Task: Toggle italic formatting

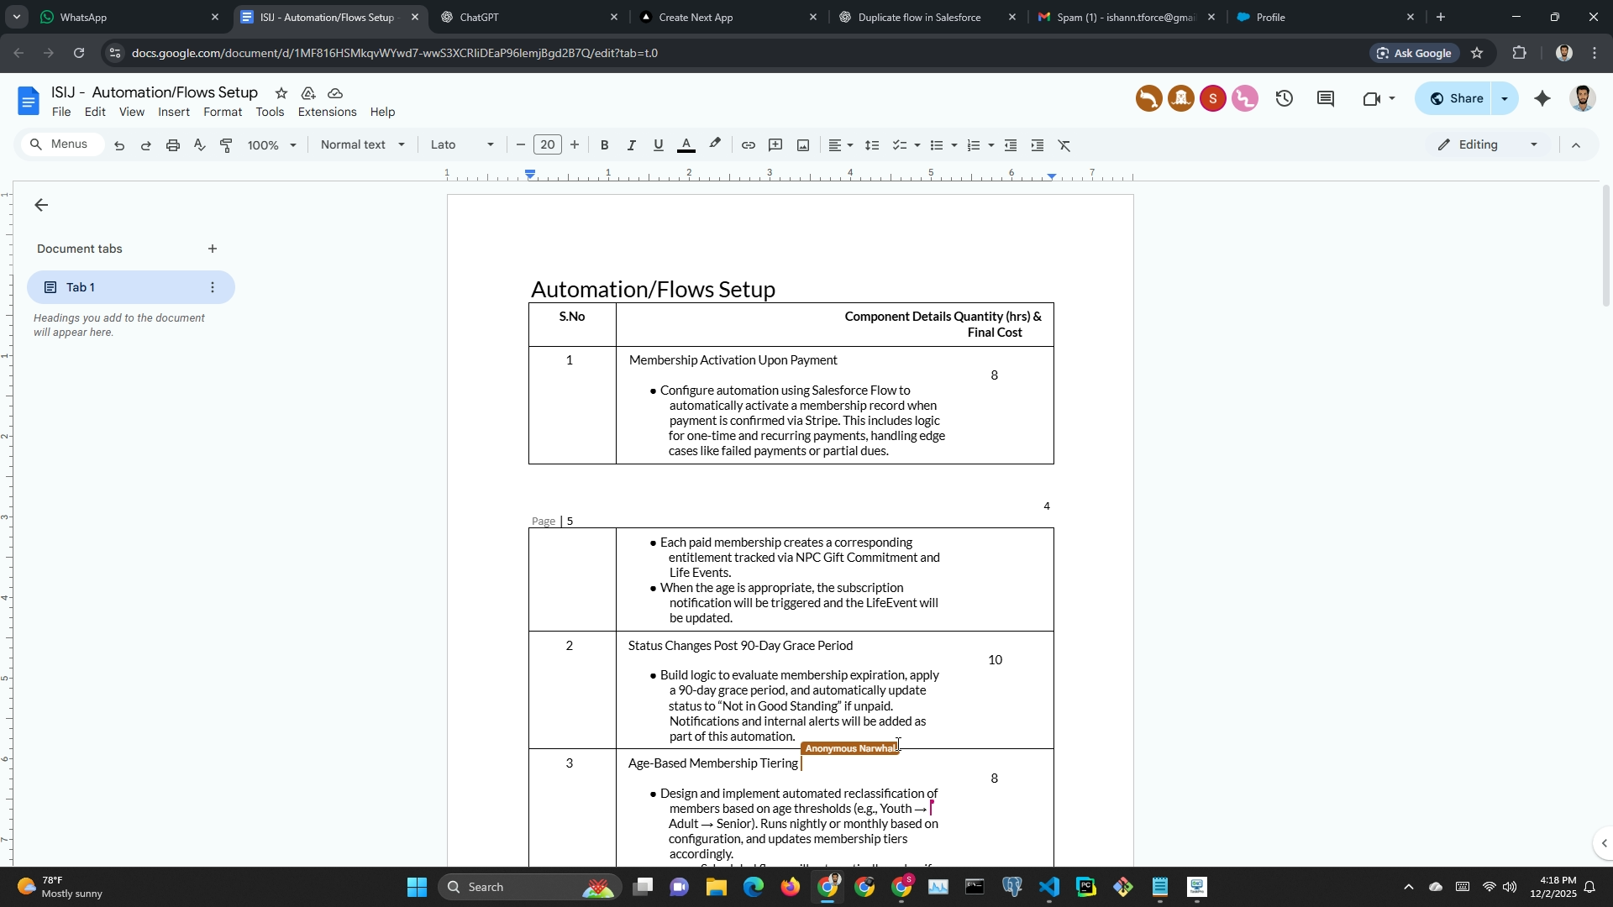Action: (x=631, y=145)
